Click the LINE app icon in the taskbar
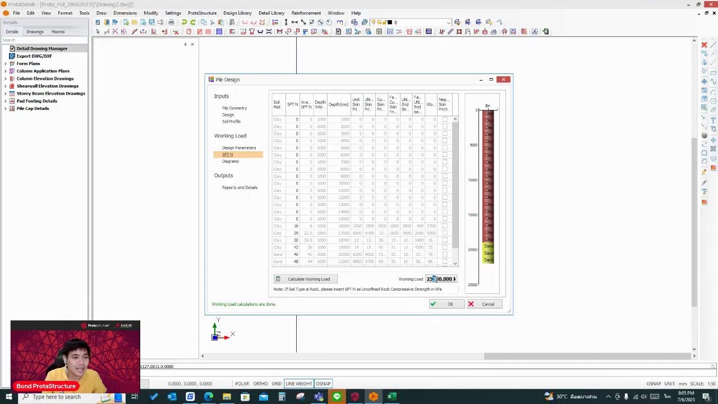This screenshot has width=718, height=404. 337,397
